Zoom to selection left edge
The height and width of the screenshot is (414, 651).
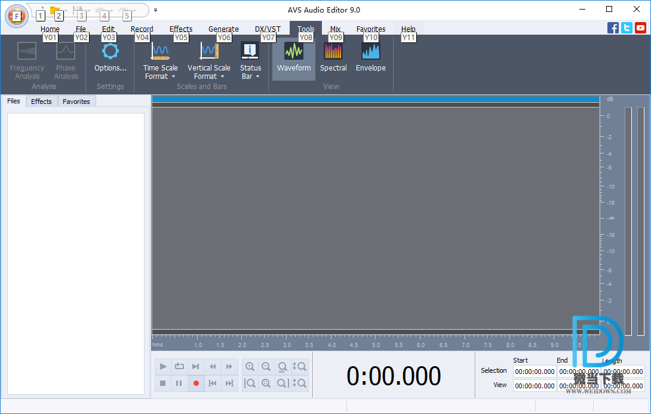[250, 384]
